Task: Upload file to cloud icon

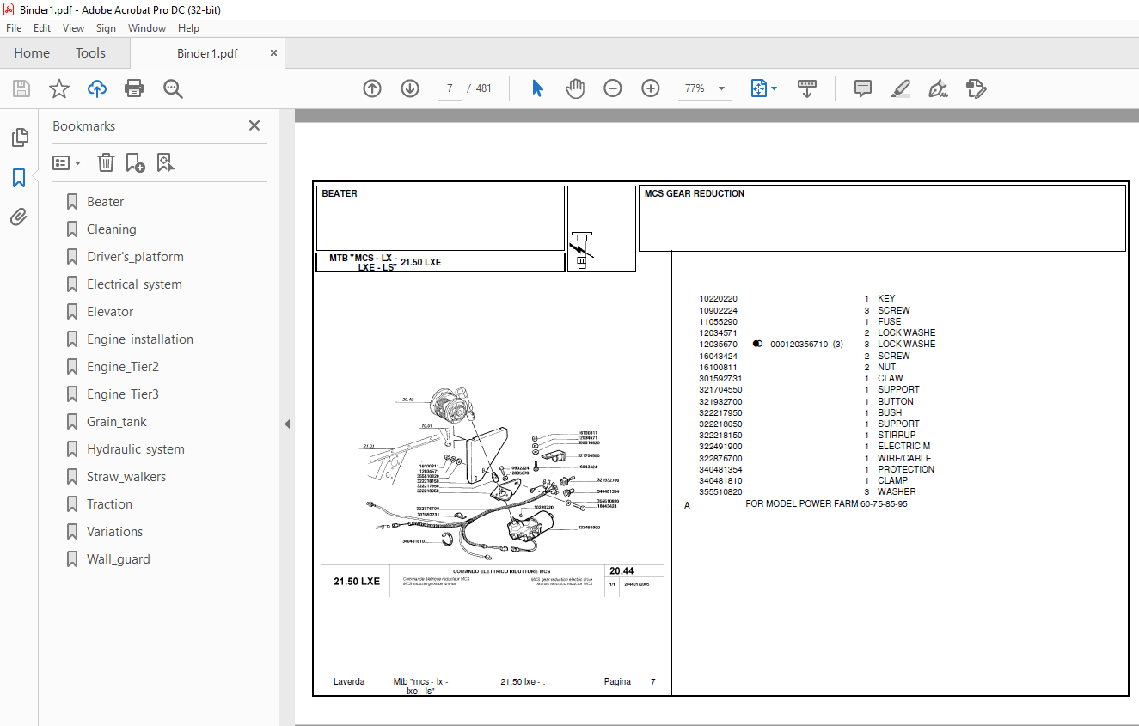Action: [97, 88]
